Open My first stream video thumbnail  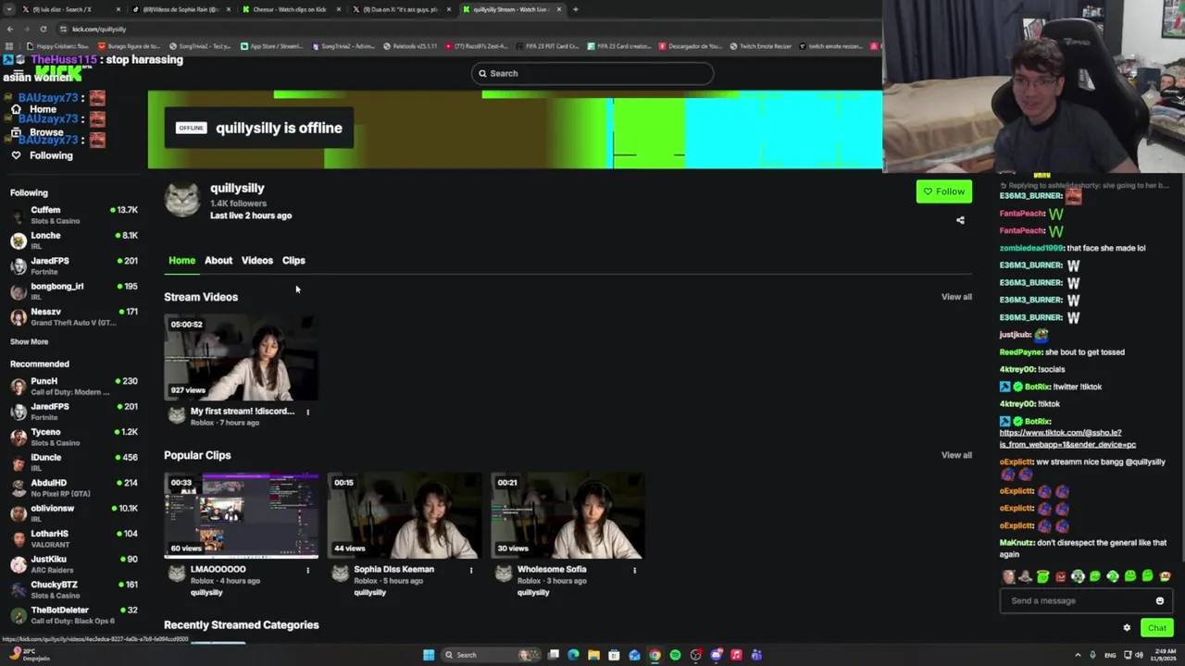(x=241, y=357)
